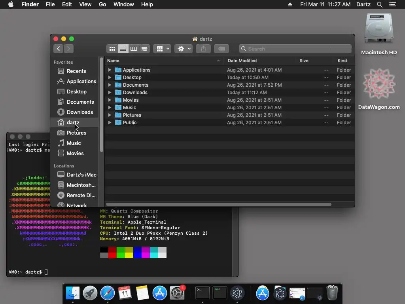Open Movies in the Finder sidebar
The width and height of the screenshot is (405, 304).
[x=75, y=153]
